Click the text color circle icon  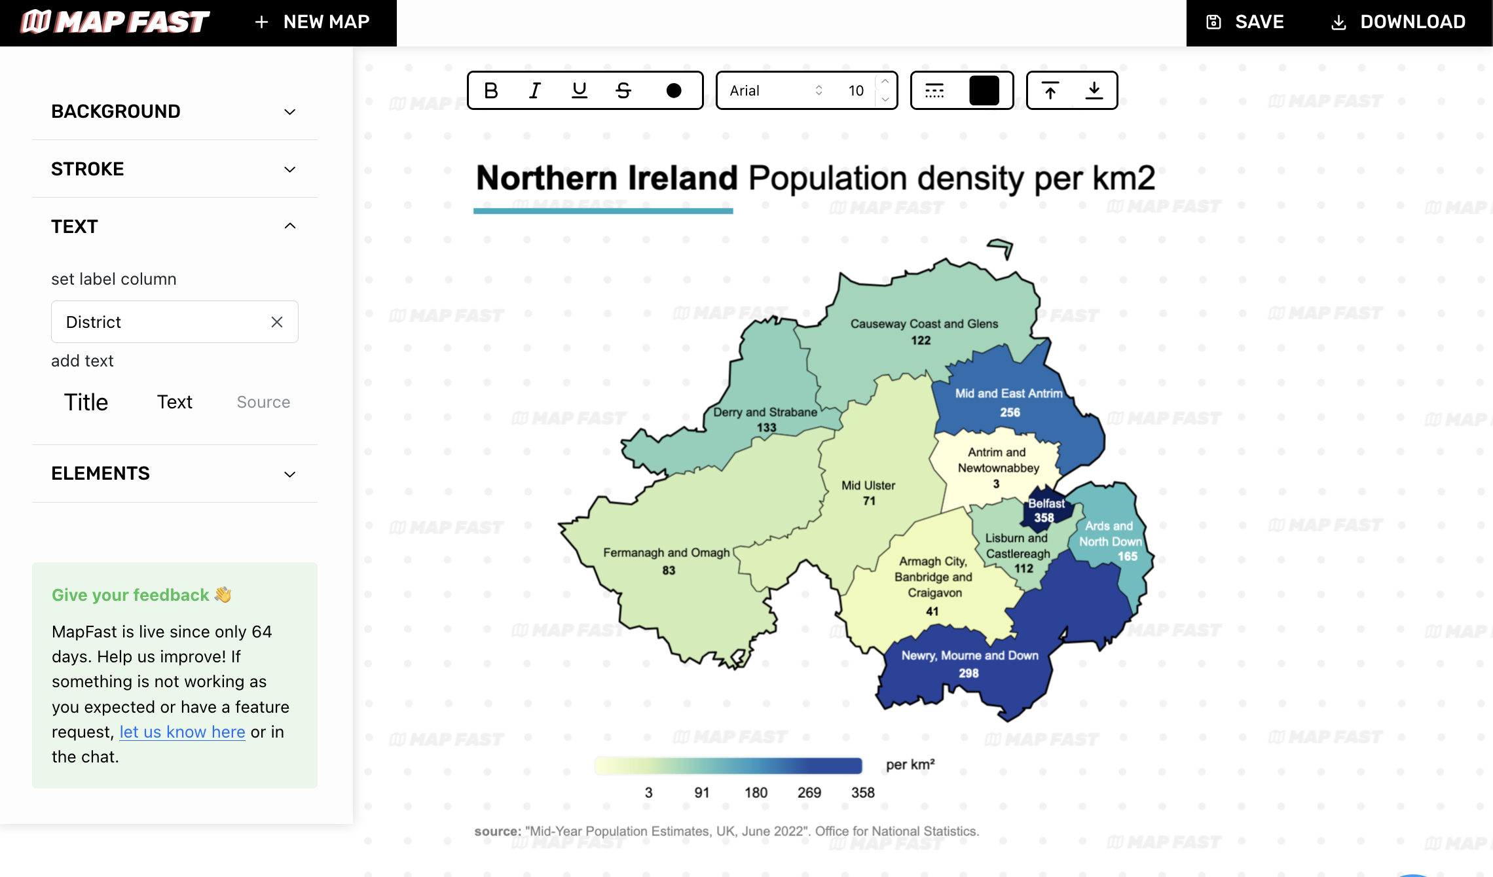(x=673, y=90)
